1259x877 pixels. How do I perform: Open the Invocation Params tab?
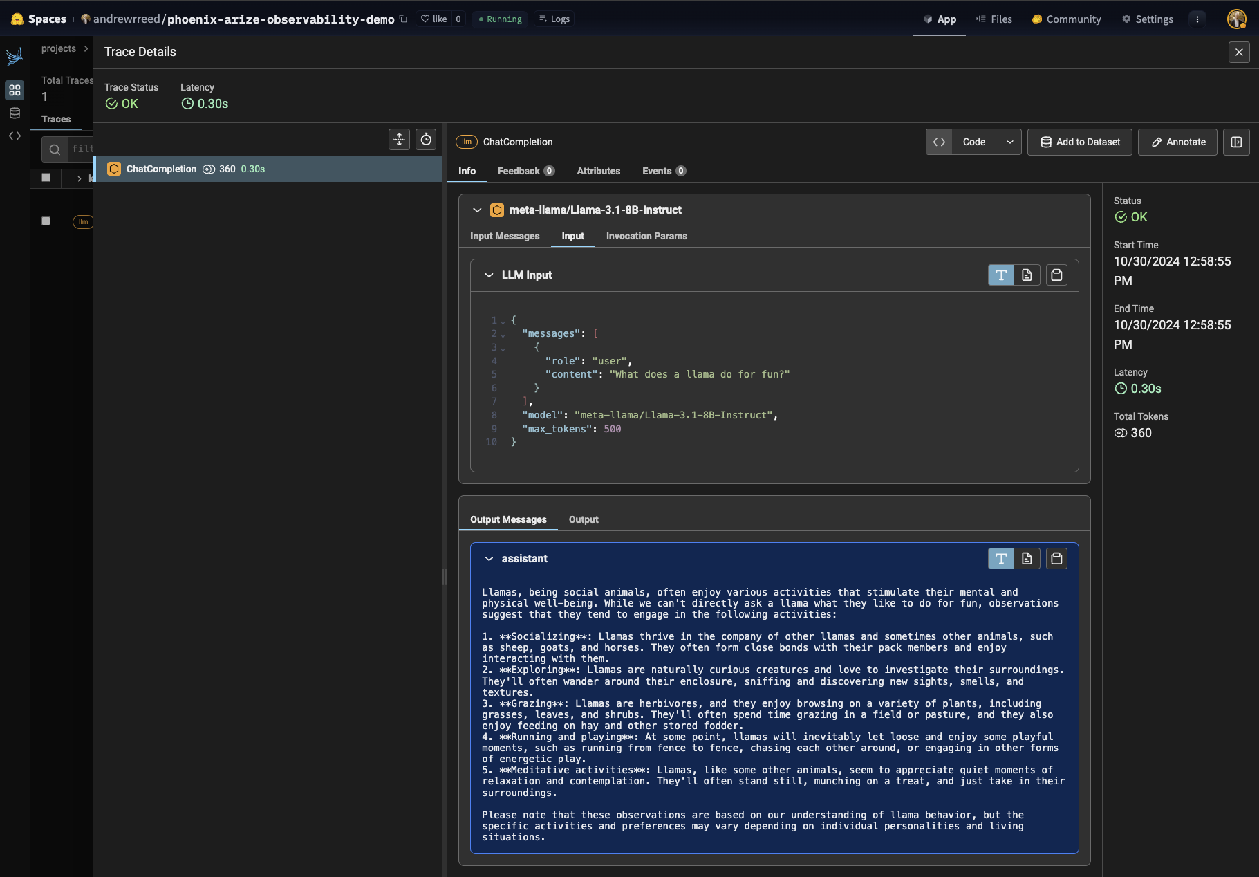point(646,236)
